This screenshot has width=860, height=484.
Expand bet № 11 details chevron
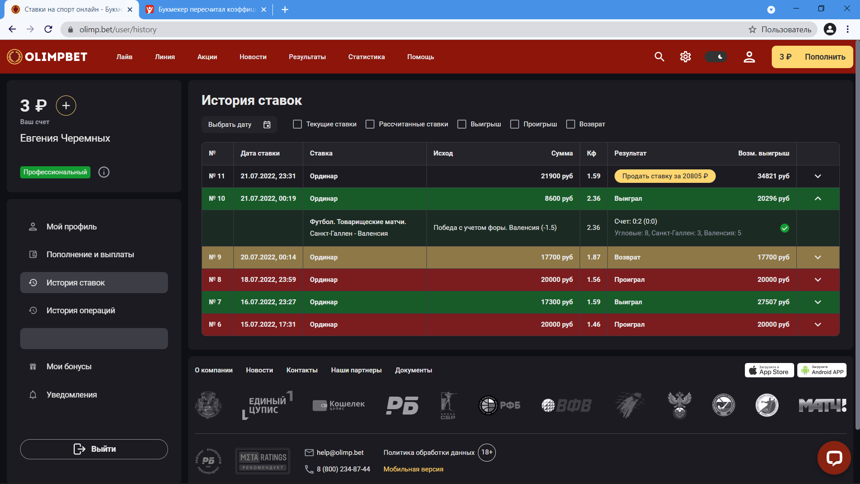click(817, 176)
